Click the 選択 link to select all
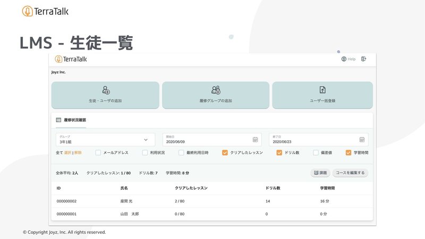This screenshot has width=425, height=239. (x=68, y=152)
